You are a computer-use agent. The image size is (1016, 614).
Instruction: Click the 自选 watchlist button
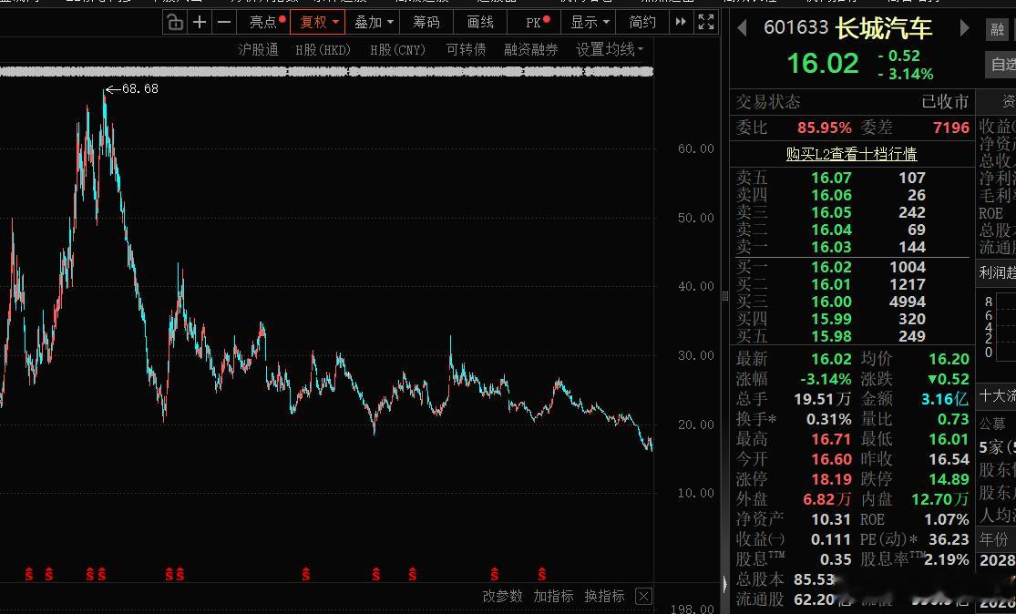1002,64
